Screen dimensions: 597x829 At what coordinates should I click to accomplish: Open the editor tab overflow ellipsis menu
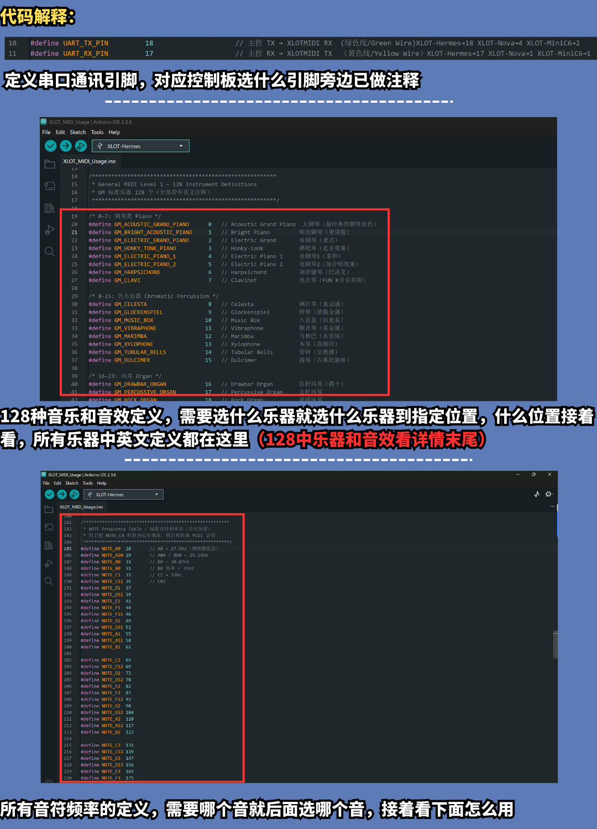tap(552, 506)
